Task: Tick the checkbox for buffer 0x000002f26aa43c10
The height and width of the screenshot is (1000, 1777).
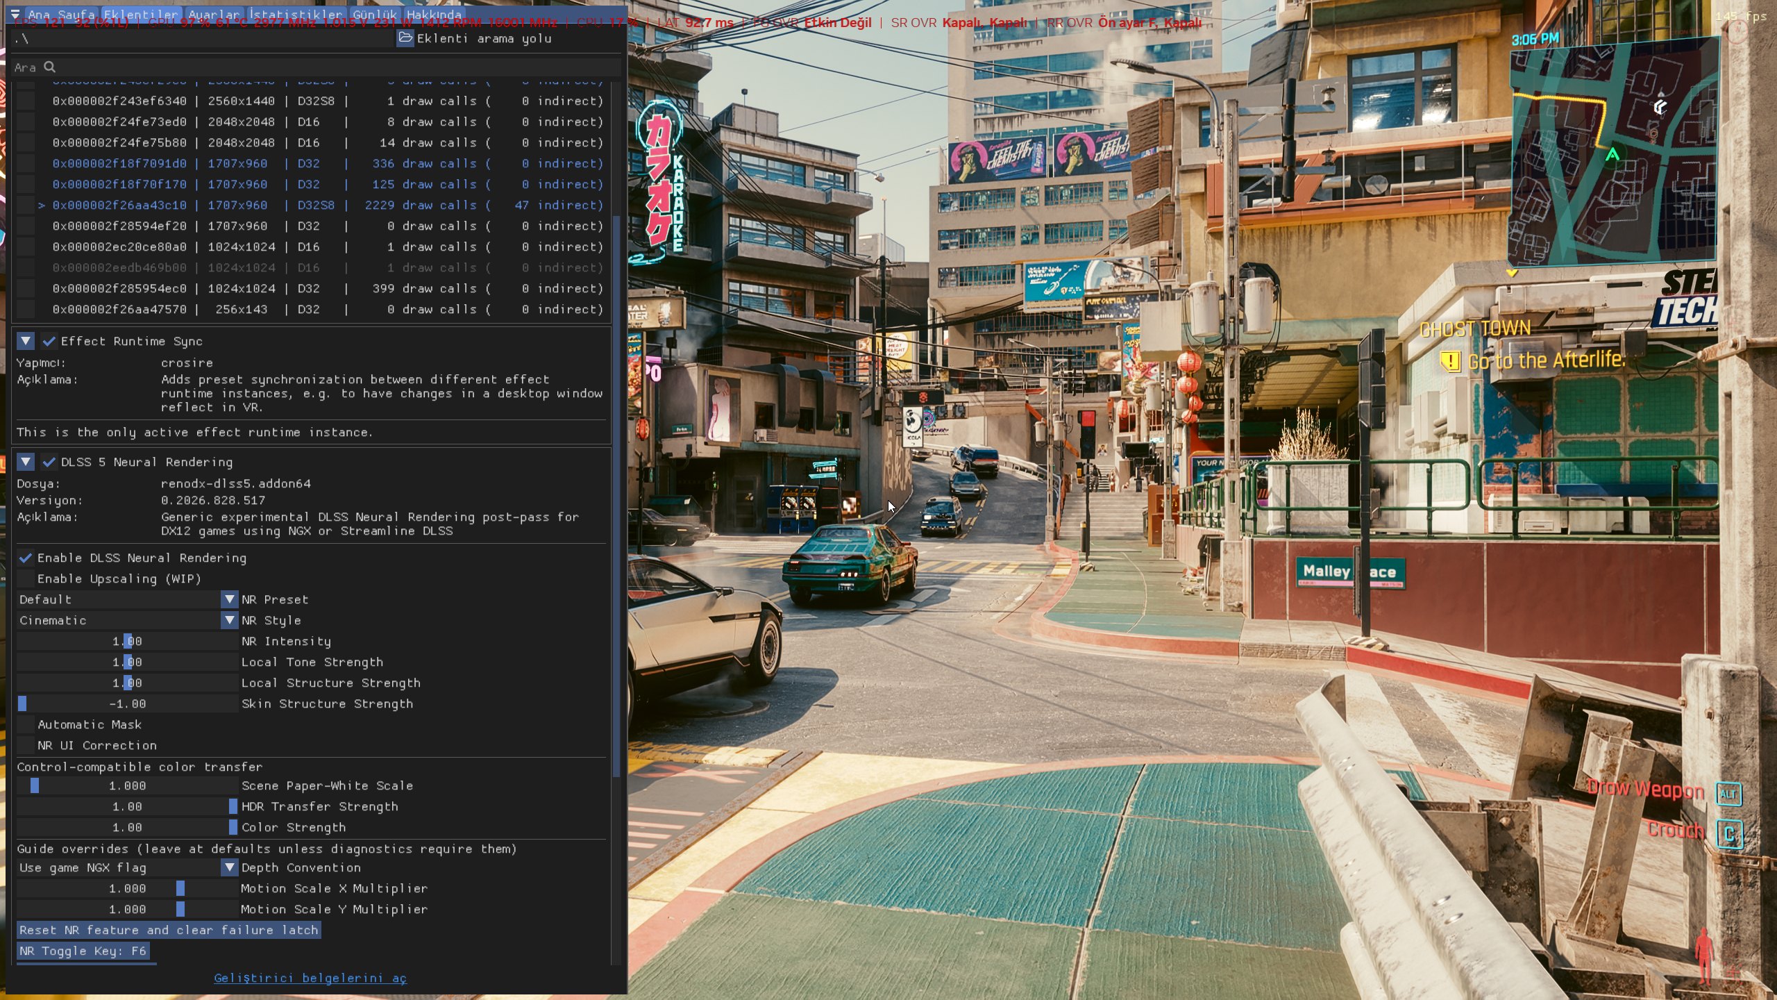Action: [x=26, y=205]
